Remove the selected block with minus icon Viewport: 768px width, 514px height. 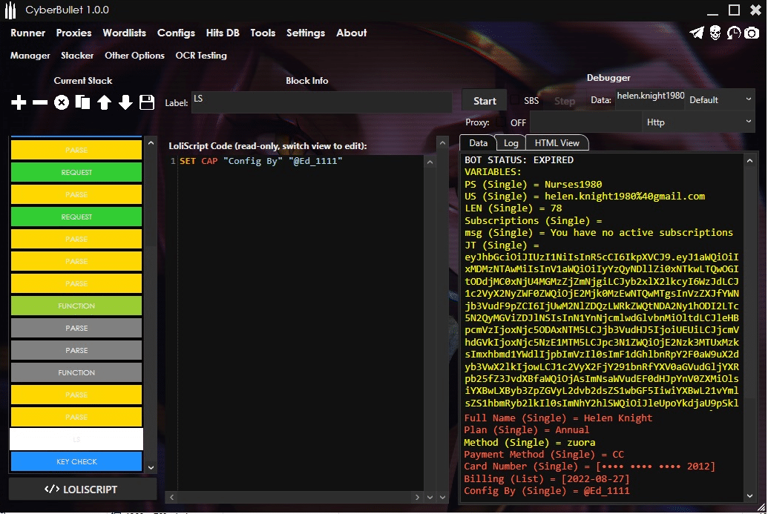click(x=40, y=103)
